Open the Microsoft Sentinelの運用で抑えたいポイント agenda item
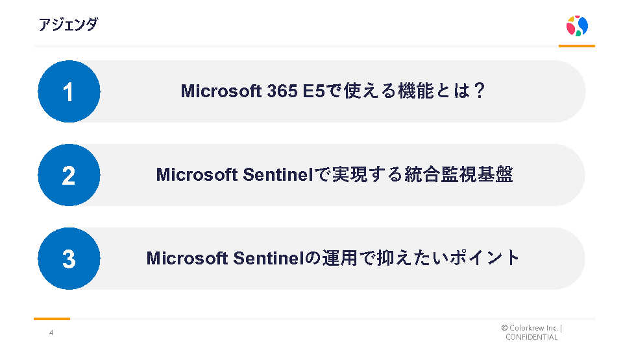The width and height of the screenshot is (623, 350). coord(334,259)
